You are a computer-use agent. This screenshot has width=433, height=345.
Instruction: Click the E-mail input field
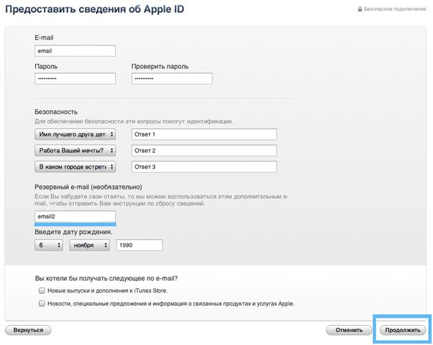click(x=75, y=51)
